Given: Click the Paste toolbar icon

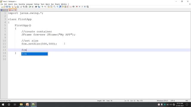Looking at the screenshot, I should pyautogui.click(x=26, y=7).
